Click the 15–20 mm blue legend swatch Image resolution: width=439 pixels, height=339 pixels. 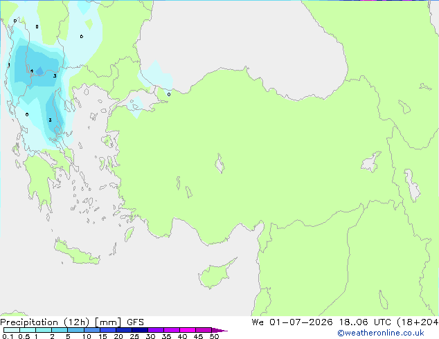coord(108,330)
